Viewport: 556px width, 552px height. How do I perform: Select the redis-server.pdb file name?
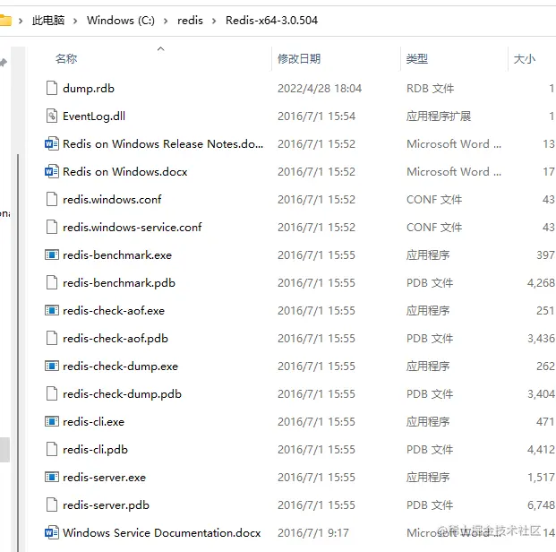point(106,505)
